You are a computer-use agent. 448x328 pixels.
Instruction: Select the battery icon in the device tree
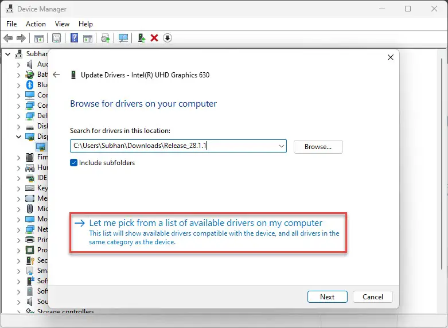30,75
